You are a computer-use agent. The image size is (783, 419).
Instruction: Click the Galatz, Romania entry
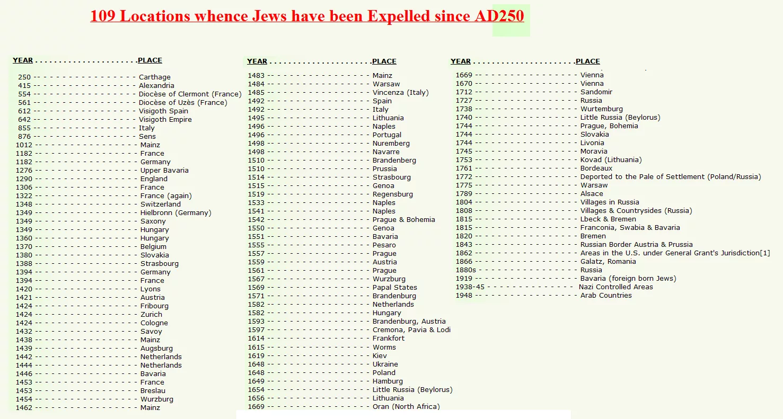click(608, 262)
